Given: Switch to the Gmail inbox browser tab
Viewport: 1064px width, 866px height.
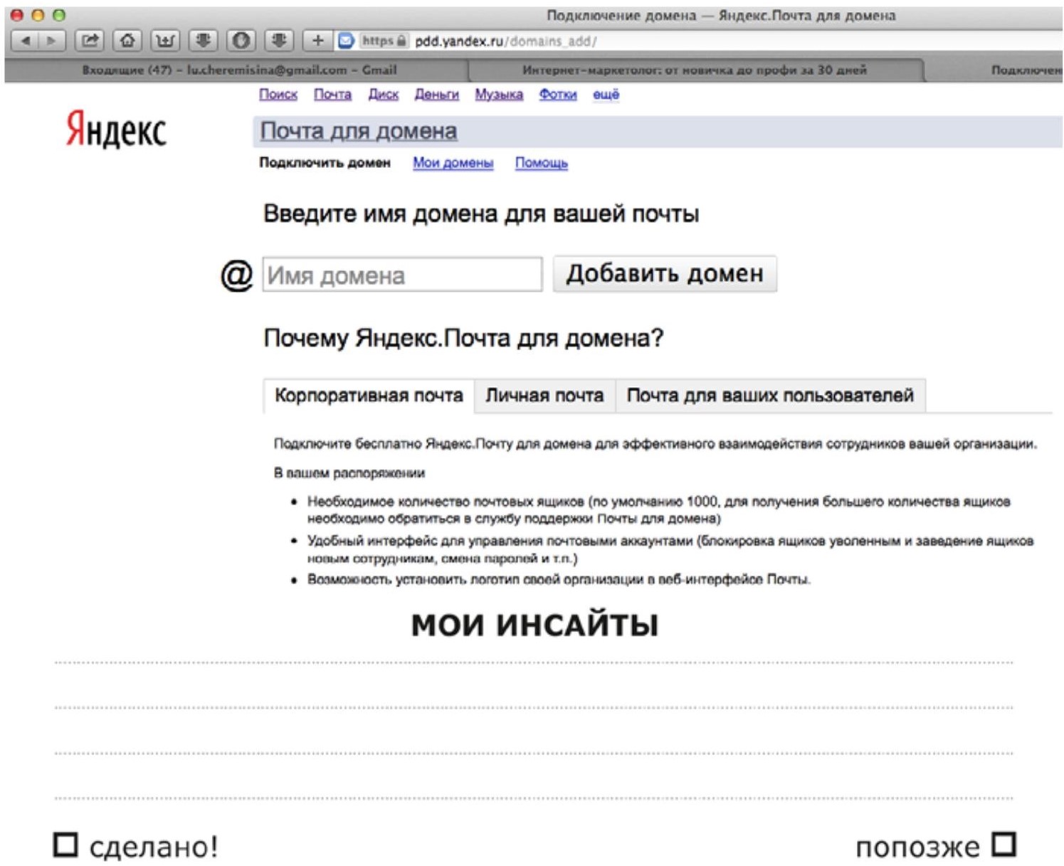Looking at the screenshot, I should (238, 70).
